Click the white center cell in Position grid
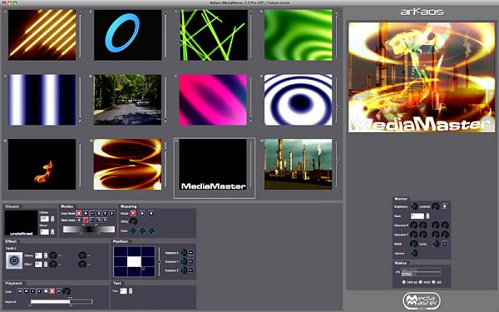The height and width of the screenshot is (312, 499). [134, 262]
